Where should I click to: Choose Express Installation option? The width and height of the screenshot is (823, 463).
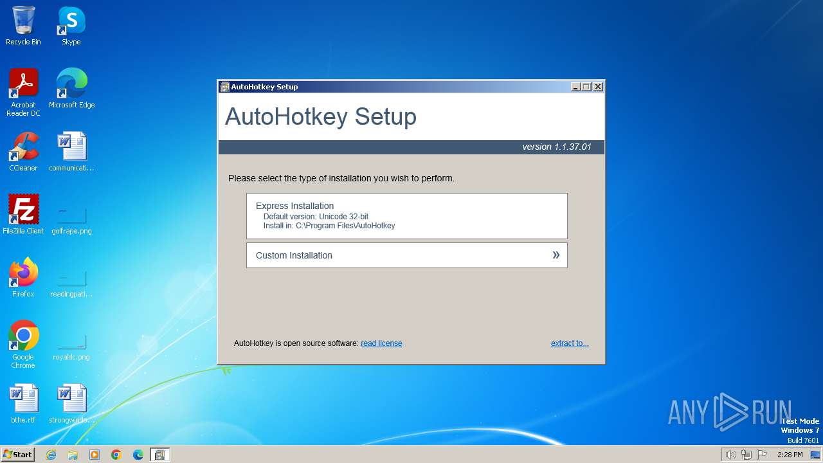(406, 216)
